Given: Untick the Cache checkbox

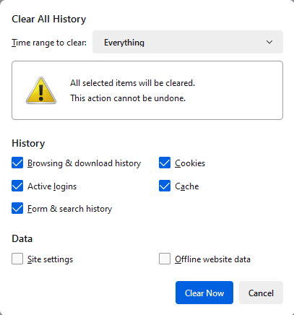Looking at the screenshot, I should (x=165, y=186).
